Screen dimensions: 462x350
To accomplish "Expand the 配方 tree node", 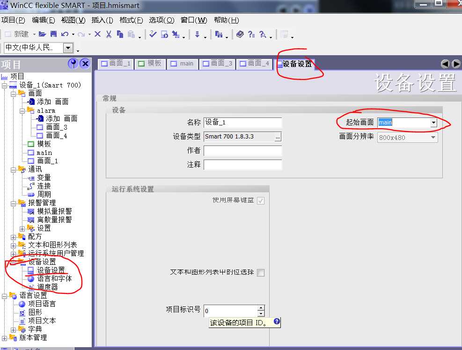I will click(x=13, y=237).
